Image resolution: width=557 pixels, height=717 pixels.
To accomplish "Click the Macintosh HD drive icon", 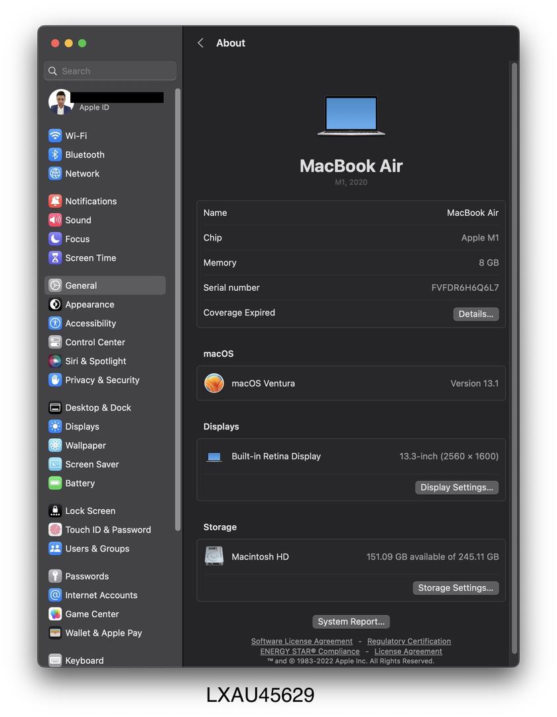I will pos(214,556).
